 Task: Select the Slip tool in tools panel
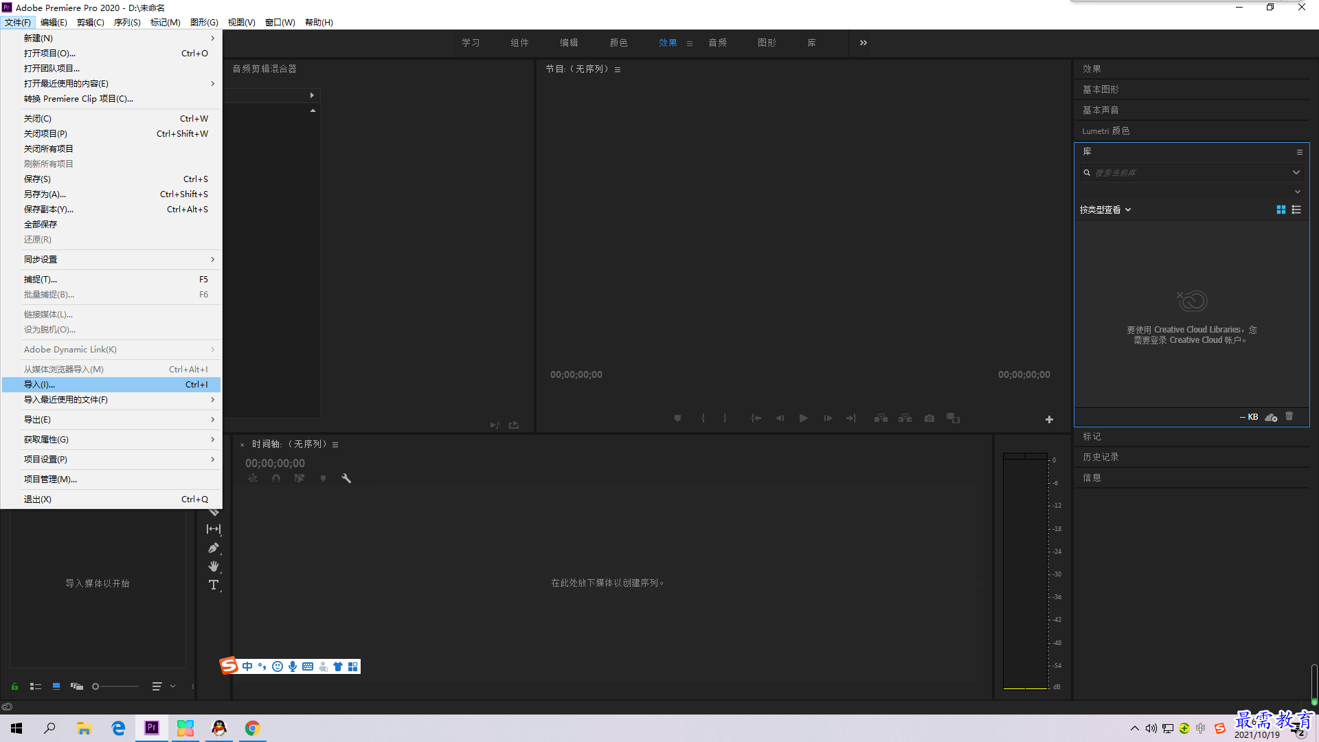point(214,529)
